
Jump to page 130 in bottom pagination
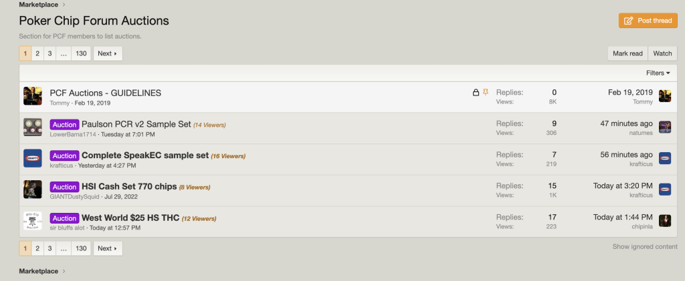click(x=81, y=248)
